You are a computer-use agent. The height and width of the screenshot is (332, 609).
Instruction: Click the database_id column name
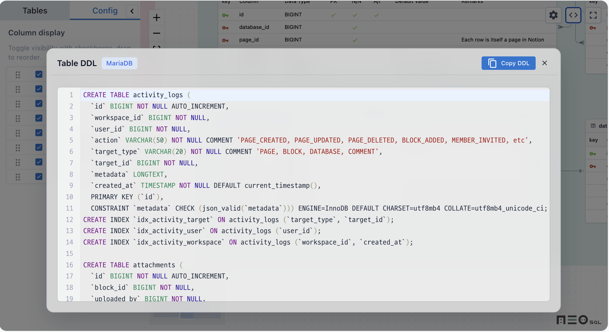[x=254, y=27]
